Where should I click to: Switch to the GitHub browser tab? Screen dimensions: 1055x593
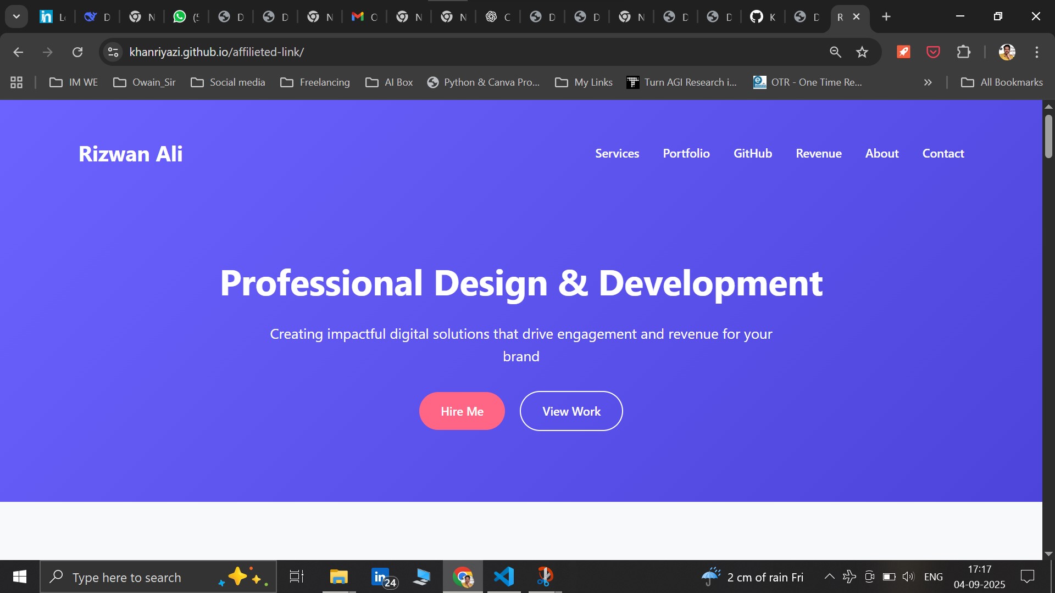(x=762, y=17)
